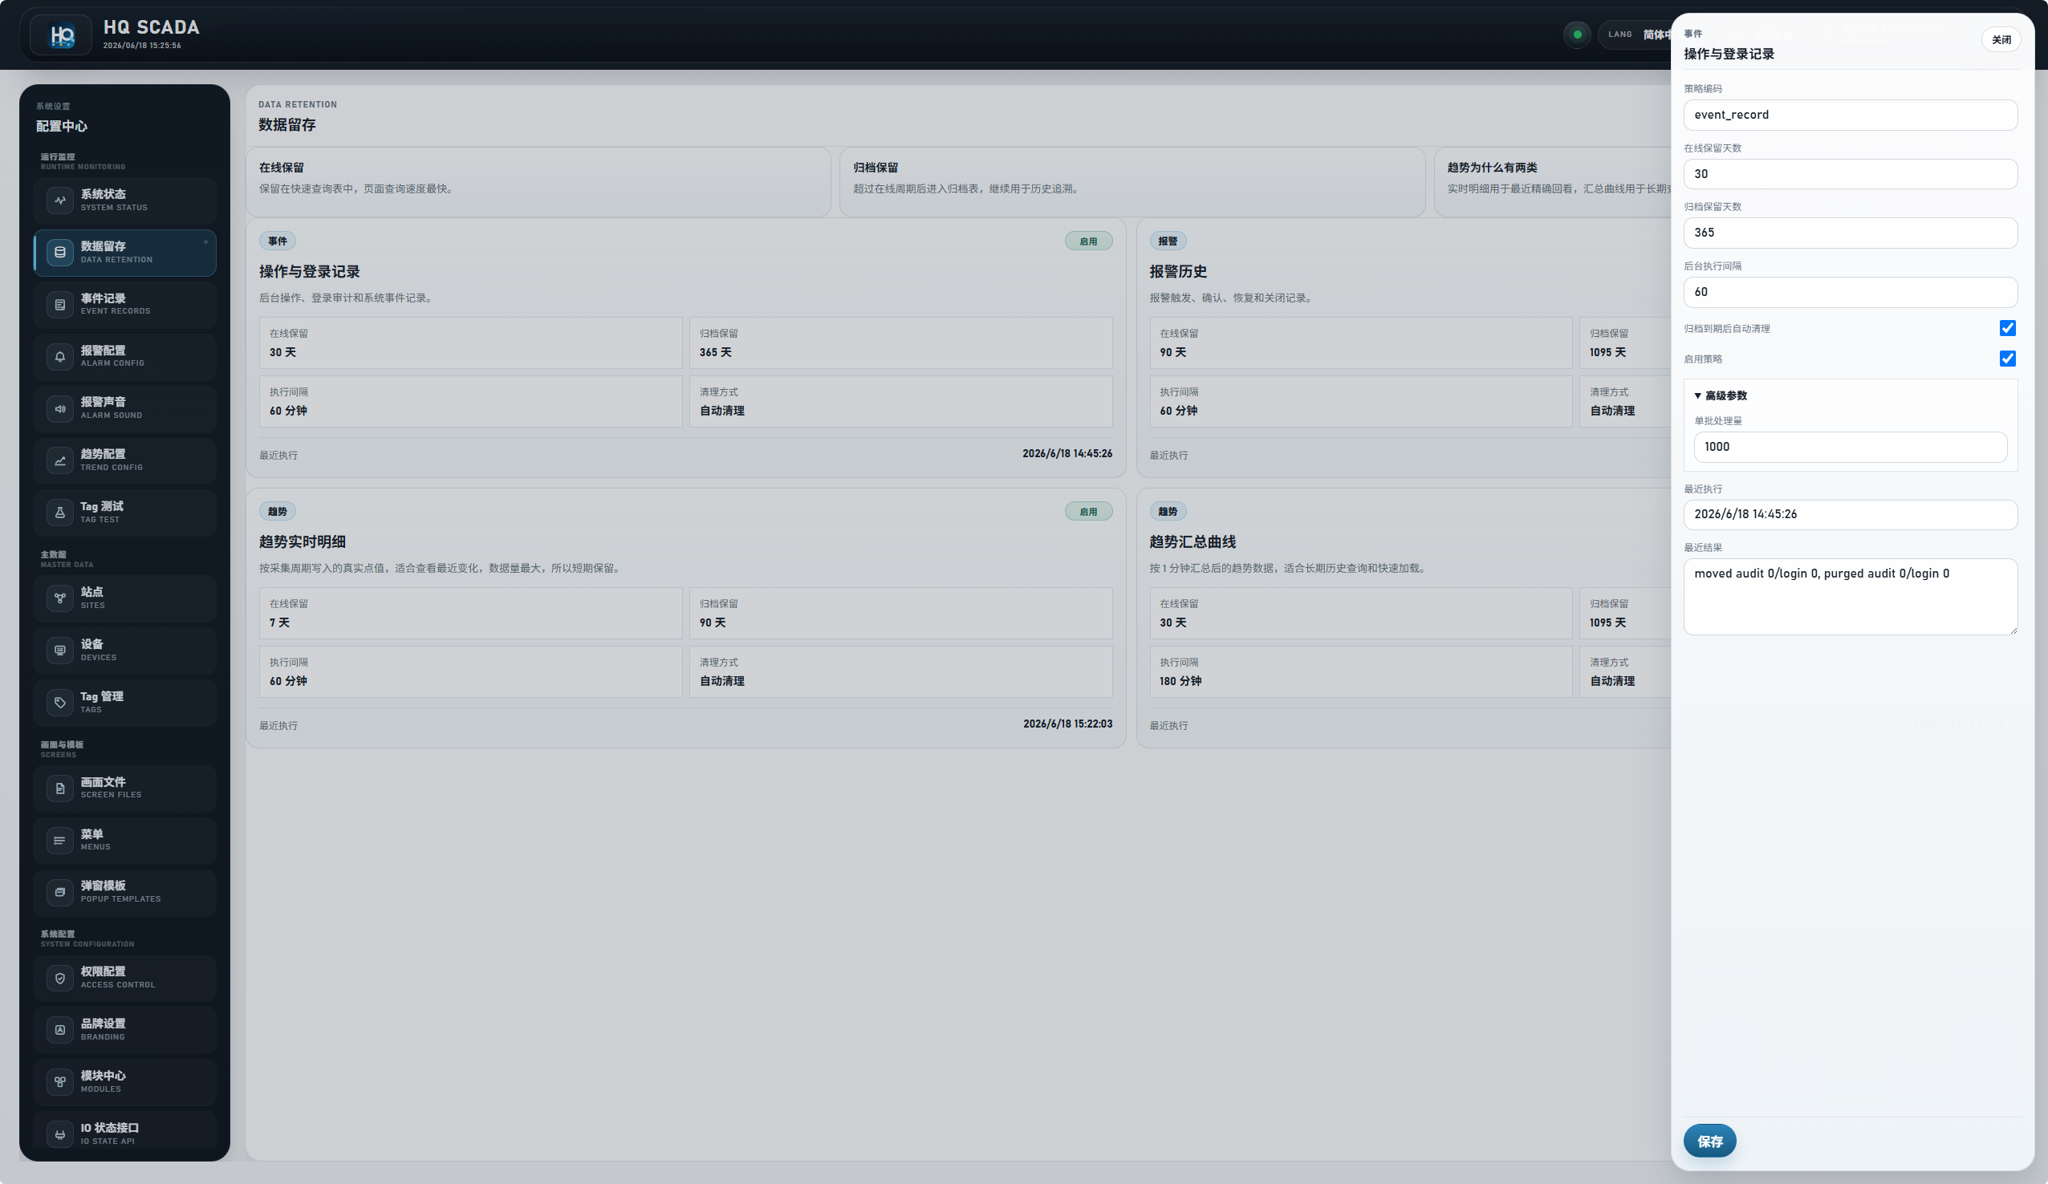Image resolution: width=2048 pixels, height=1184 pixels.
Task: Toggle the 启用策略 checkbox
Action: point(2007,359)
